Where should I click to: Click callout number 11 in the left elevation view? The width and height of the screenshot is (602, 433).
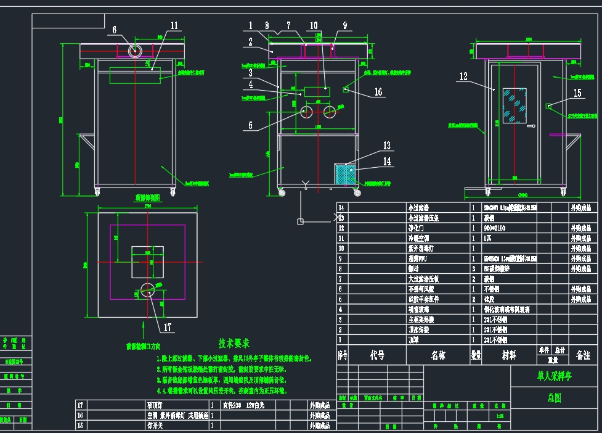(174, 25)
